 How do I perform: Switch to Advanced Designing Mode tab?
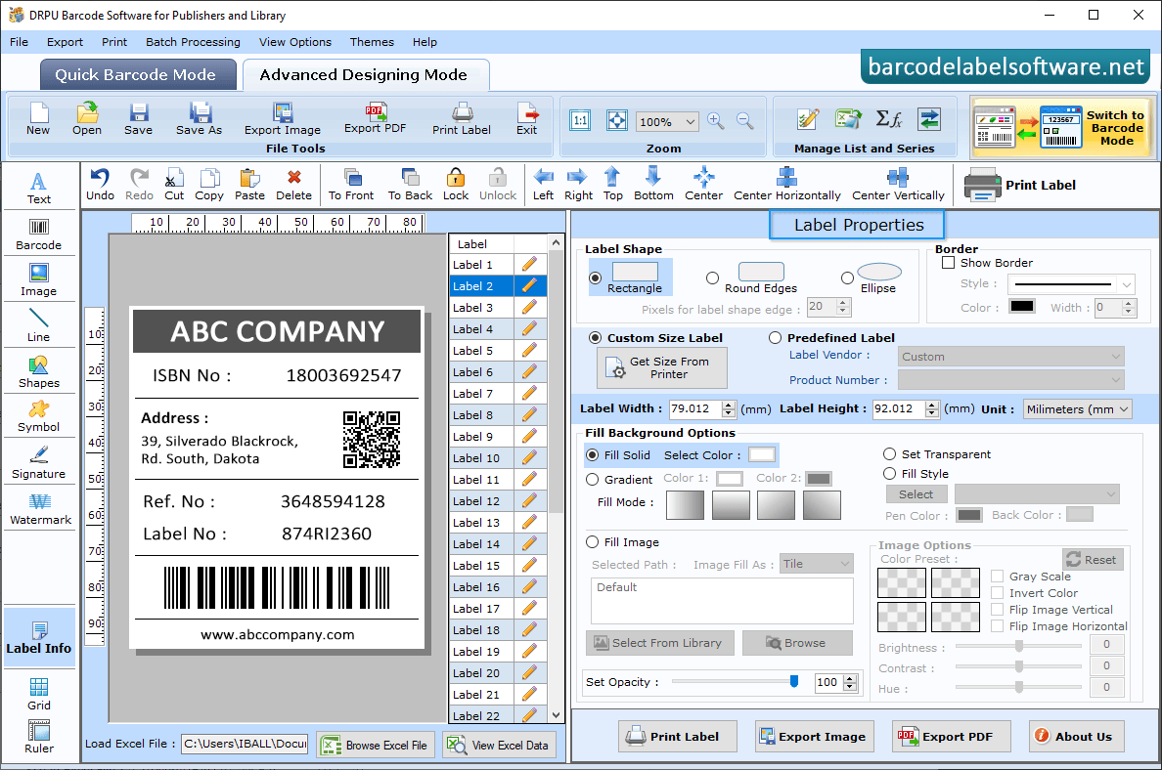(x=366, y=75)
